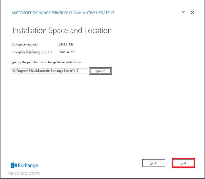Focus the Exchange Server installation path field
The height and width of the screenshot is (179, 205).
click(49, 71)
